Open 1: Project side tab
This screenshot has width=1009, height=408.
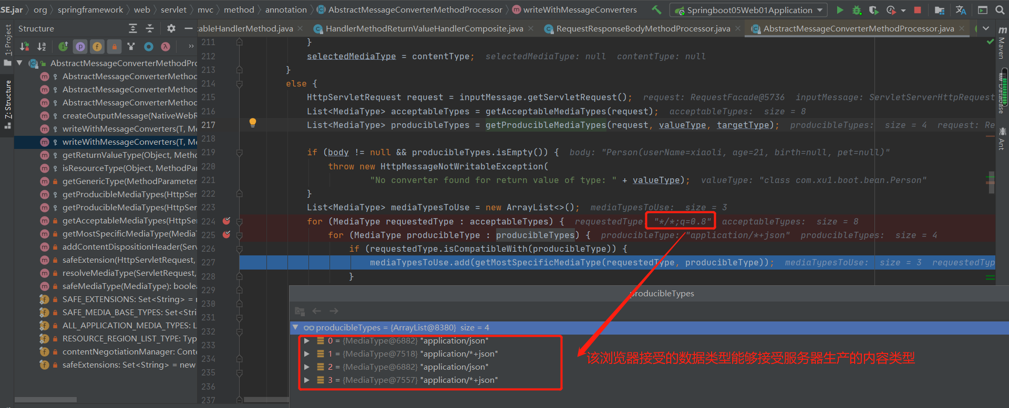(x=7, y=45)
